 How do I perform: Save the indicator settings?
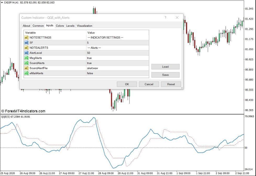click(x=165, y=75)
